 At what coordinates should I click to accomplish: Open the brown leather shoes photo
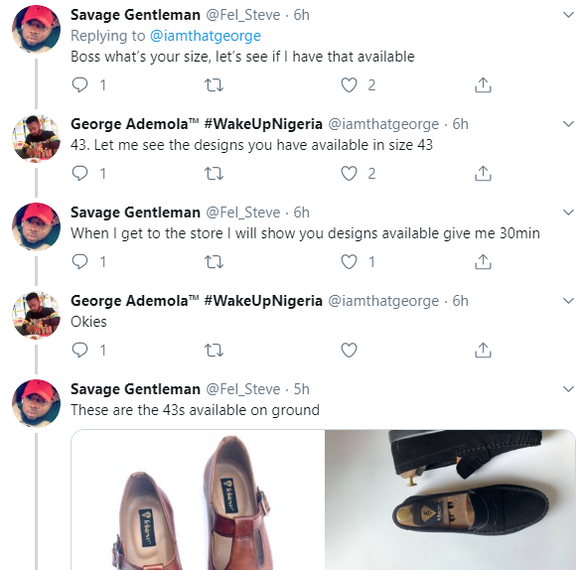pyautogui.click(x=198, y=499)
